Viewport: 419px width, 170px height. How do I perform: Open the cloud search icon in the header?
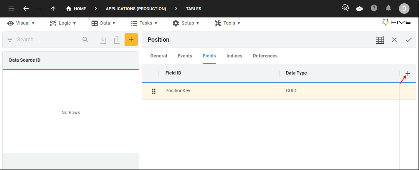(x=345, y=8)
